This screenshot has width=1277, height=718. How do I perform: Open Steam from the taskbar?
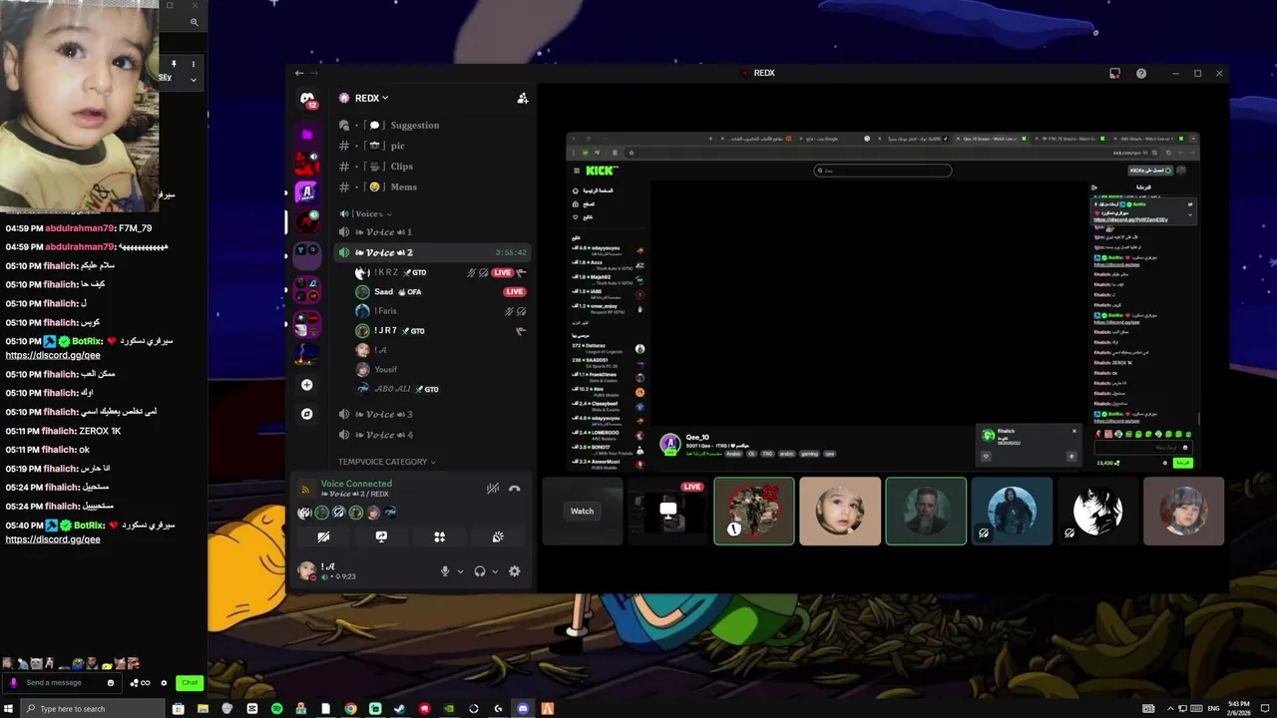pyautogui.click(x=399, y=709)
